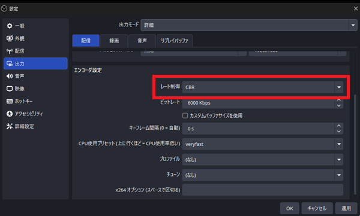Open the 詳細設定 (Advanced) tools icon
The width and height of the screenshot is (360, 216).
tap(10, 126)
